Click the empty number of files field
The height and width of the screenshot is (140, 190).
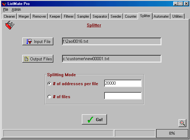click(123, 96)
